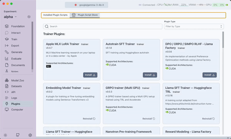The width and height of the screenshot is (231, 139).
Task: Reinstall the GRPO trainer (Multi GPU) plugin
Action: [x=149, y=119]
